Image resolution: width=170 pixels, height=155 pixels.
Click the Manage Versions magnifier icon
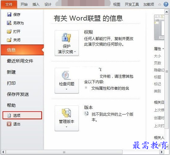coord(66,113)
